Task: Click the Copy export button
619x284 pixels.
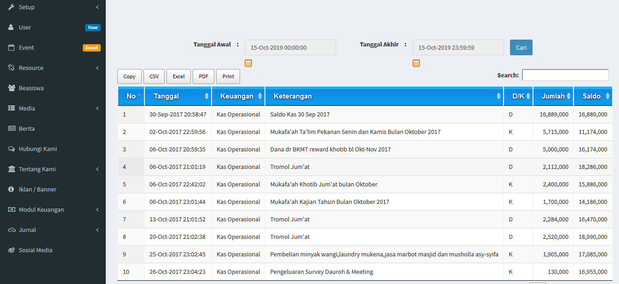Action: [129, 76]
